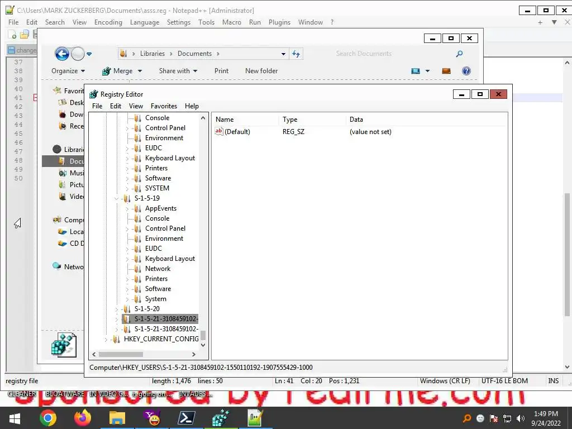
Task: Open the File menu in Registry Editor
Action: pyautogui.click(x=97, y=106)
